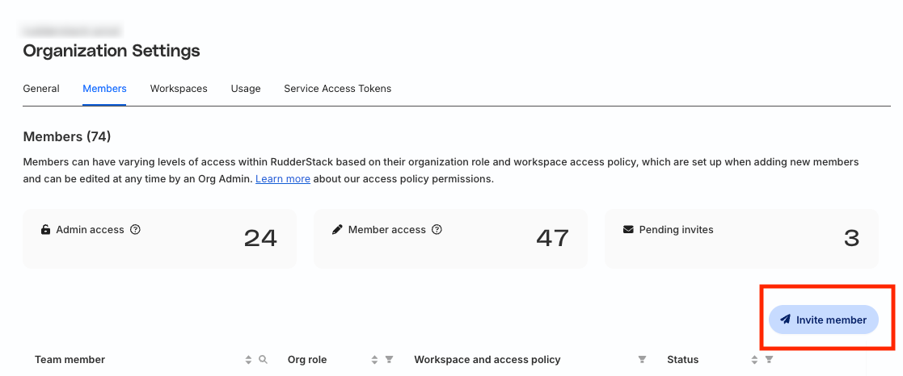
Task: Select the Service Access Tokens tab
Action: click(337, 89)
